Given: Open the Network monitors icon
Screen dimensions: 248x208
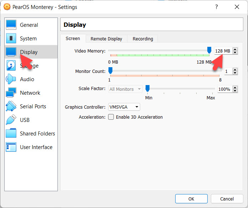Looking at the screenshot, I should (x=11, y=93).
